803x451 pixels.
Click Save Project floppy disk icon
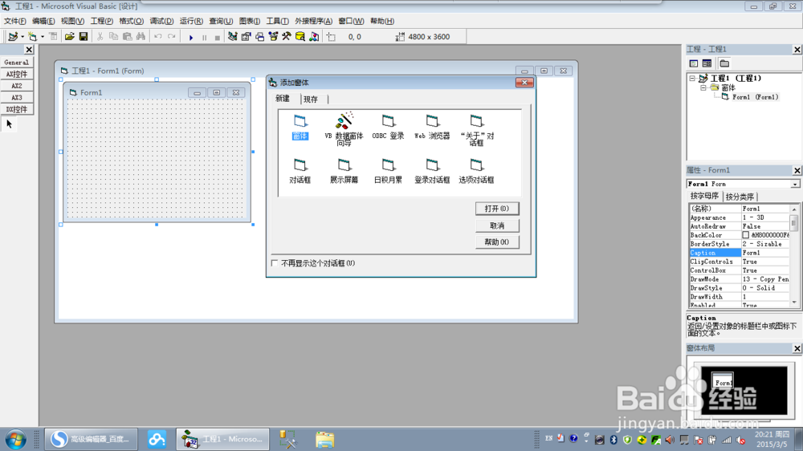tap(83, 36)
